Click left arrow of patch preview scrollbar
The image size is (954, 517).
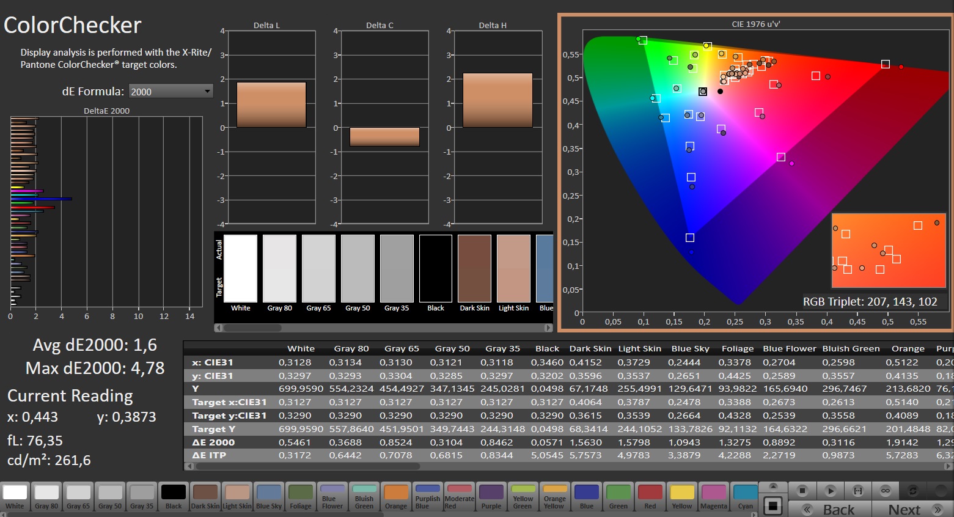pos(218,328)
